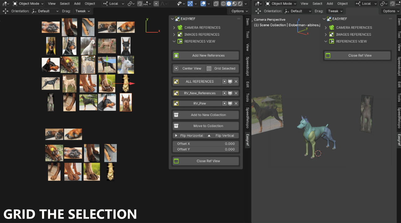Click the Grid Selected button

coord(222,68)
